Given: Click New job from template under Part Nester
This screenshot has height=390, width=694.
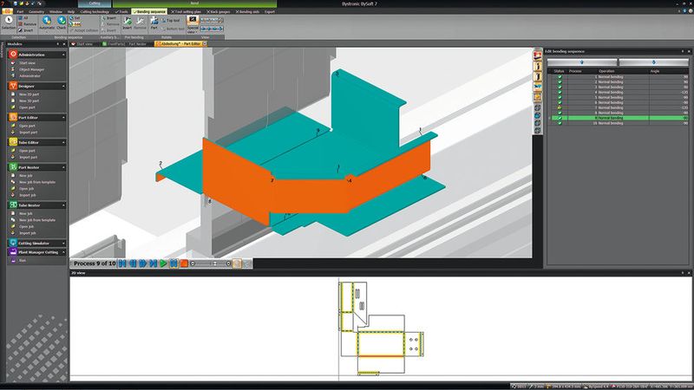Looking at the screenshot, I should (x=36, y=183).
